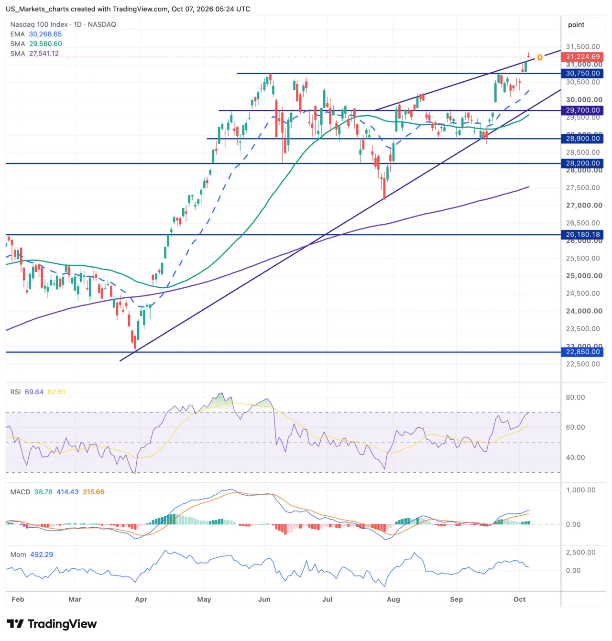Click 25,000.00 on the price scale
Image resolution: width=612 pixels, height=641 pixels.
(x=584, y=275)
